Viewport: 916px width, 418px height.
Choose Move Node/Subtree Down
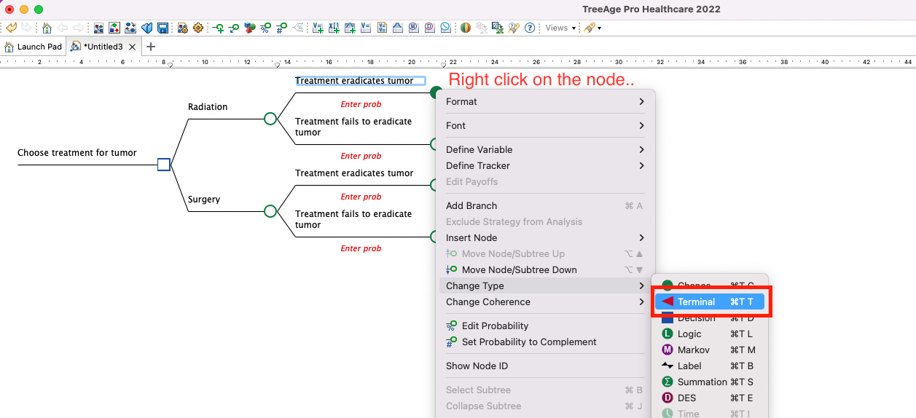point(545,269)
